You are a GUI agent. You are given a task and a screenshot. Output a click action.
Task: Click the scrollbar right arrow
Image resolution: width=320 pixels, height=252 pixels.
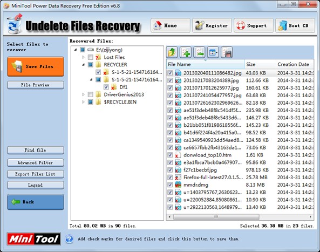click(310, 217)
